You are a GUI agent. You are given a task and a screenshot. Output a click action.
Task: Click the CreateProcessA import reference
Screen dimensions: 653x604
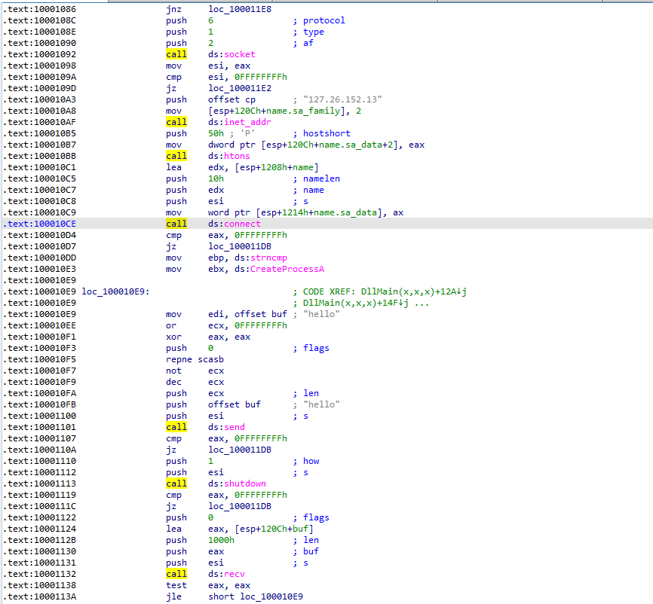(287, 269)
